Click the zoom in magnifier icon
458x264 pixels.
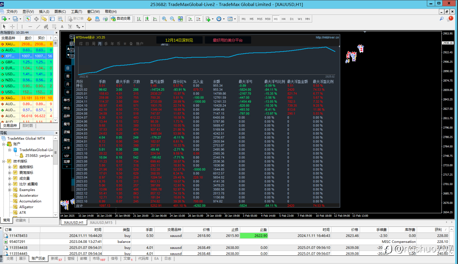pos(164,19)
